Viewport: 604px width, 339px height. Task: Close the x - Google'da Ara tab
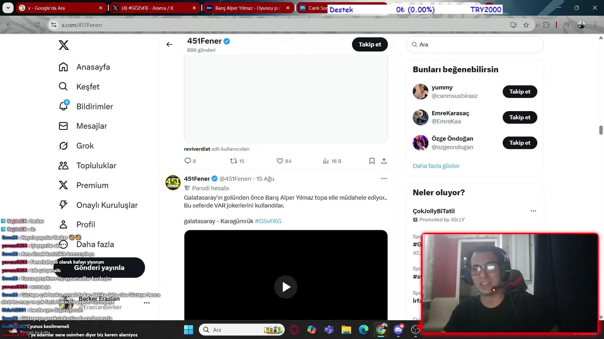tap(101, 8)
